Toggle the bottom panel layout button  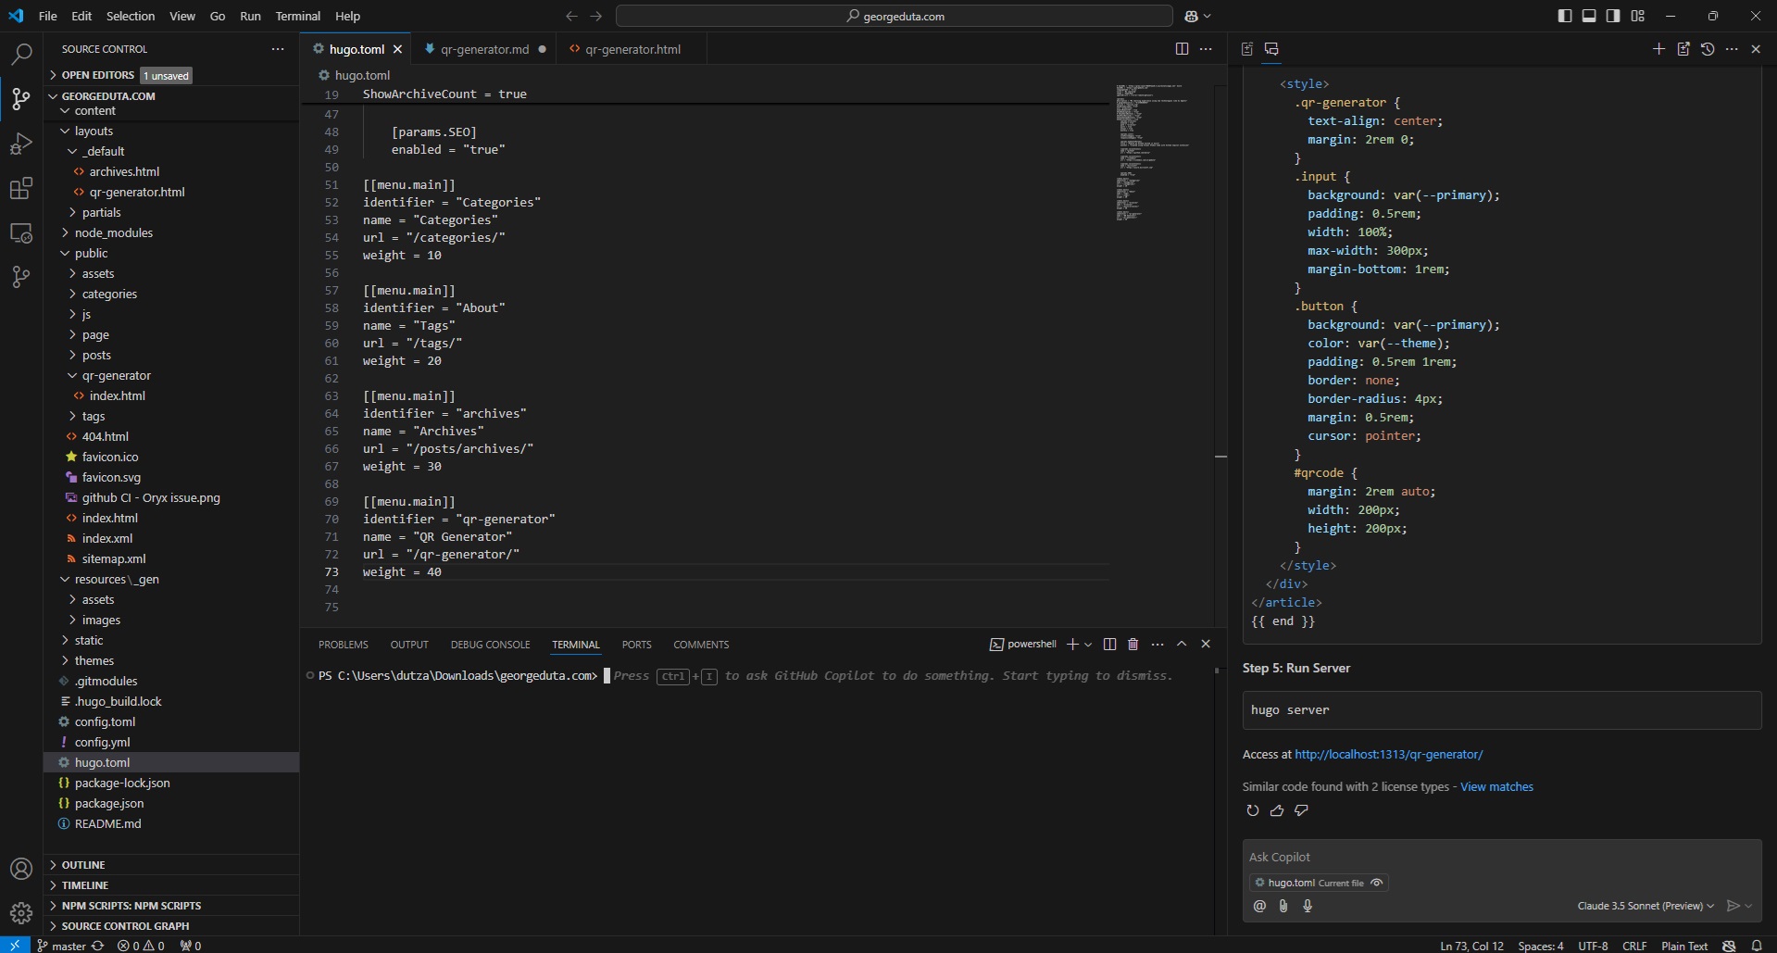(x=1589, y=16)
